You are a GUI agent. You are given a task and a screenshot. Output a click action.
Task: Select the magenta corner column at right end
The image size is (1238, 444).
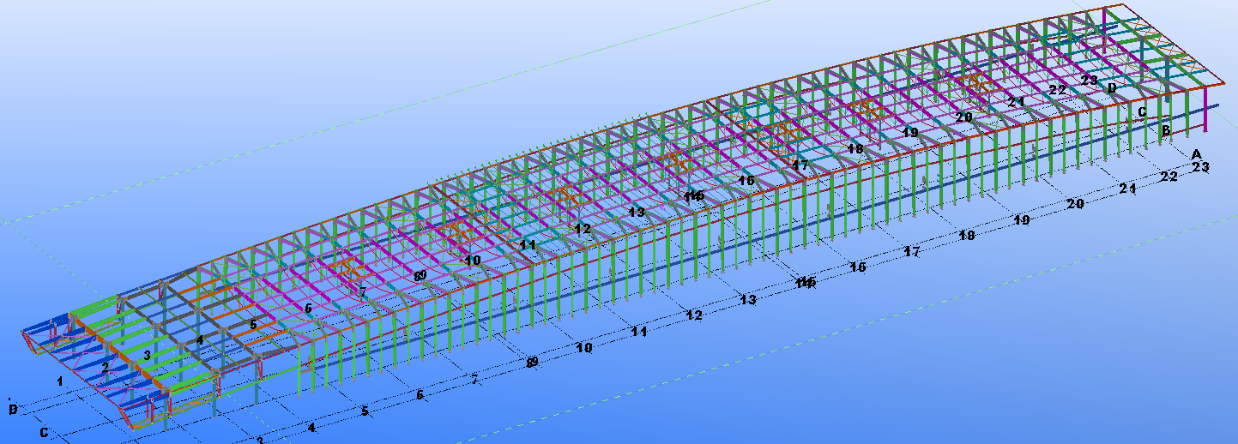(x=1207, y=109)
